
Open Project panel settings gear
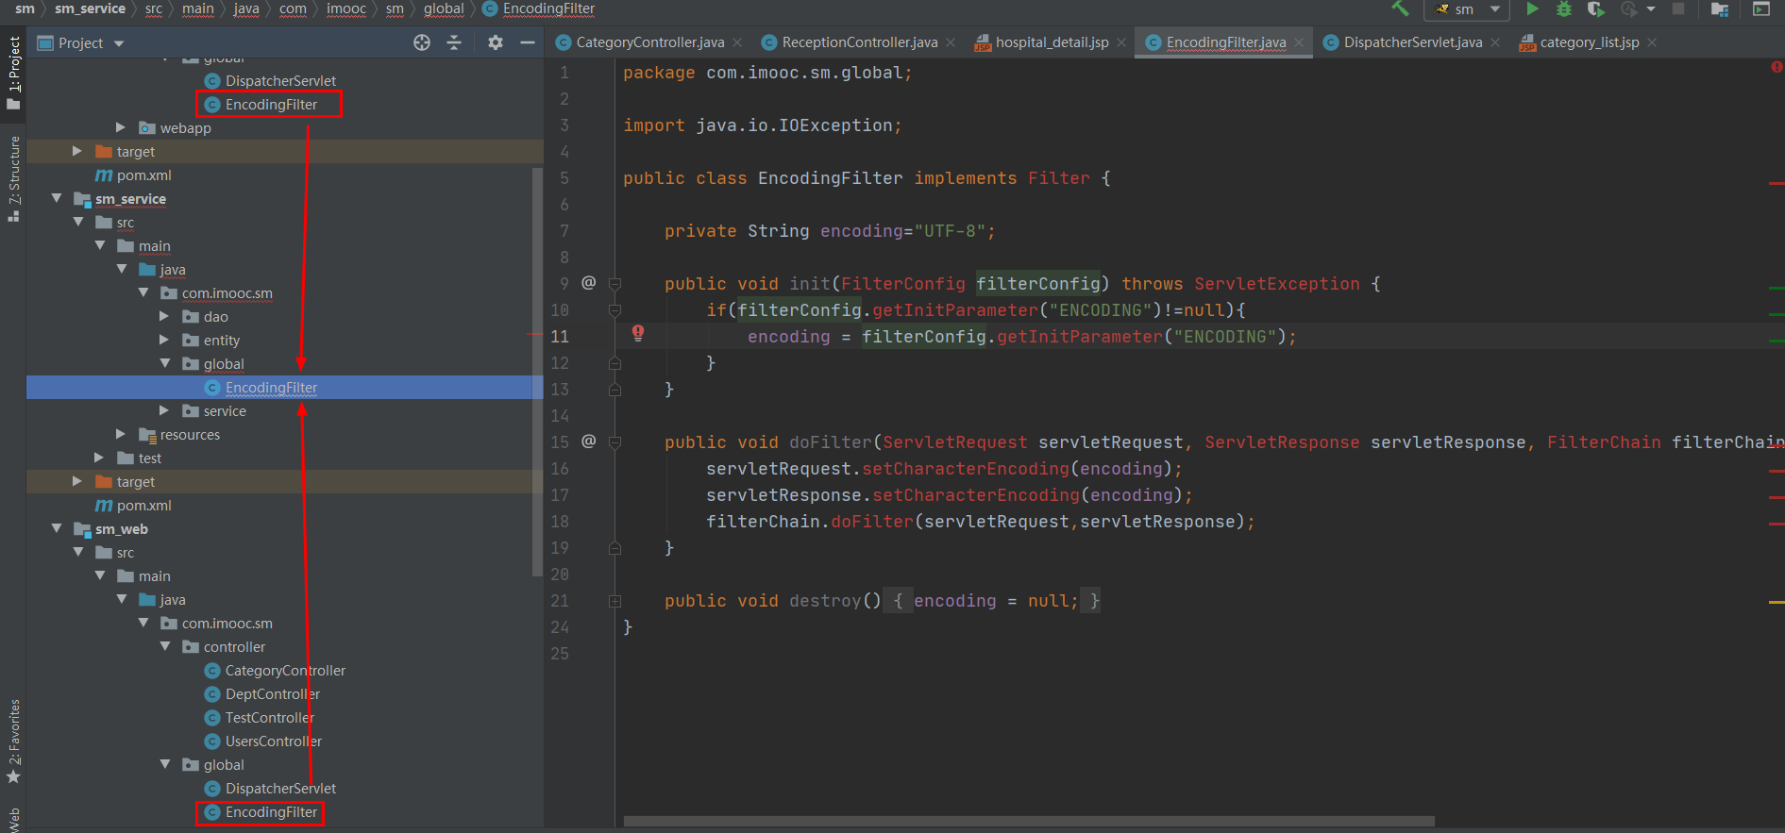496,42
